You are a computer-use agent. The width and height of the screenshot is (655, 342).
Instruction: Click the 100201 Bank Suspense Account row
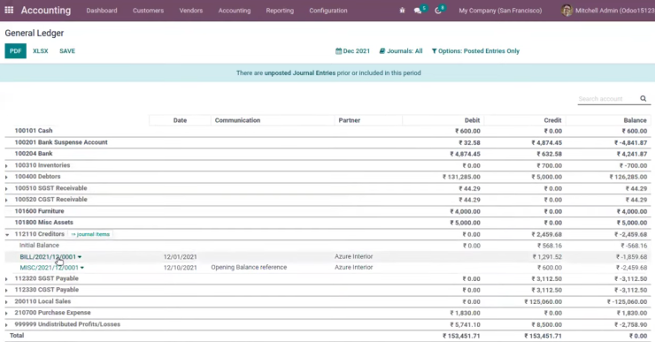coord(327,142)
